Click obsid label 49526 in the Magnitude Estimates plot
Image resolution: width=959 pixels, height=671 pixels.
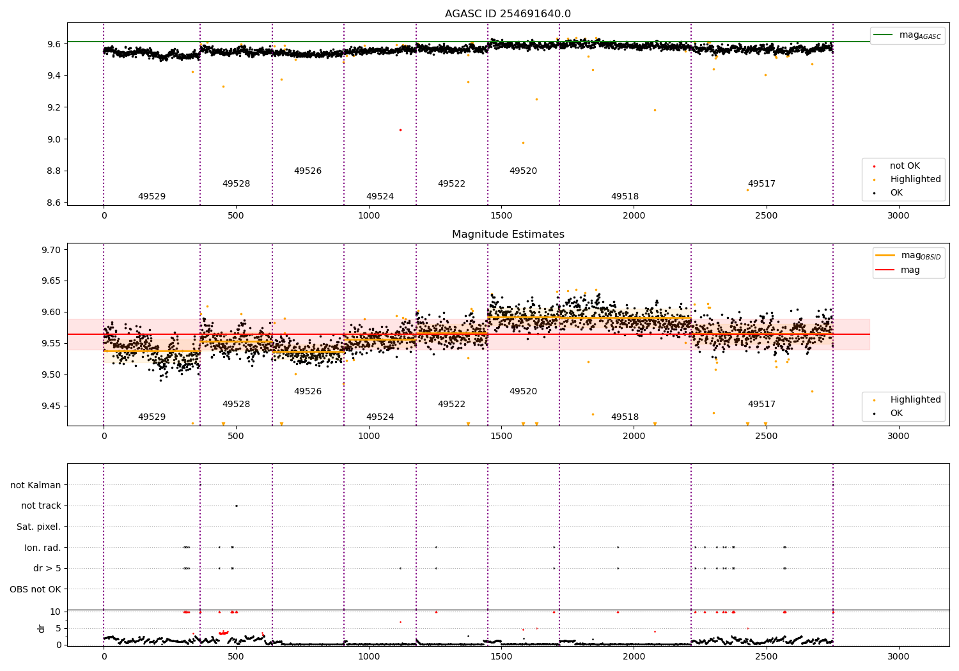click(x=308, y=391)
